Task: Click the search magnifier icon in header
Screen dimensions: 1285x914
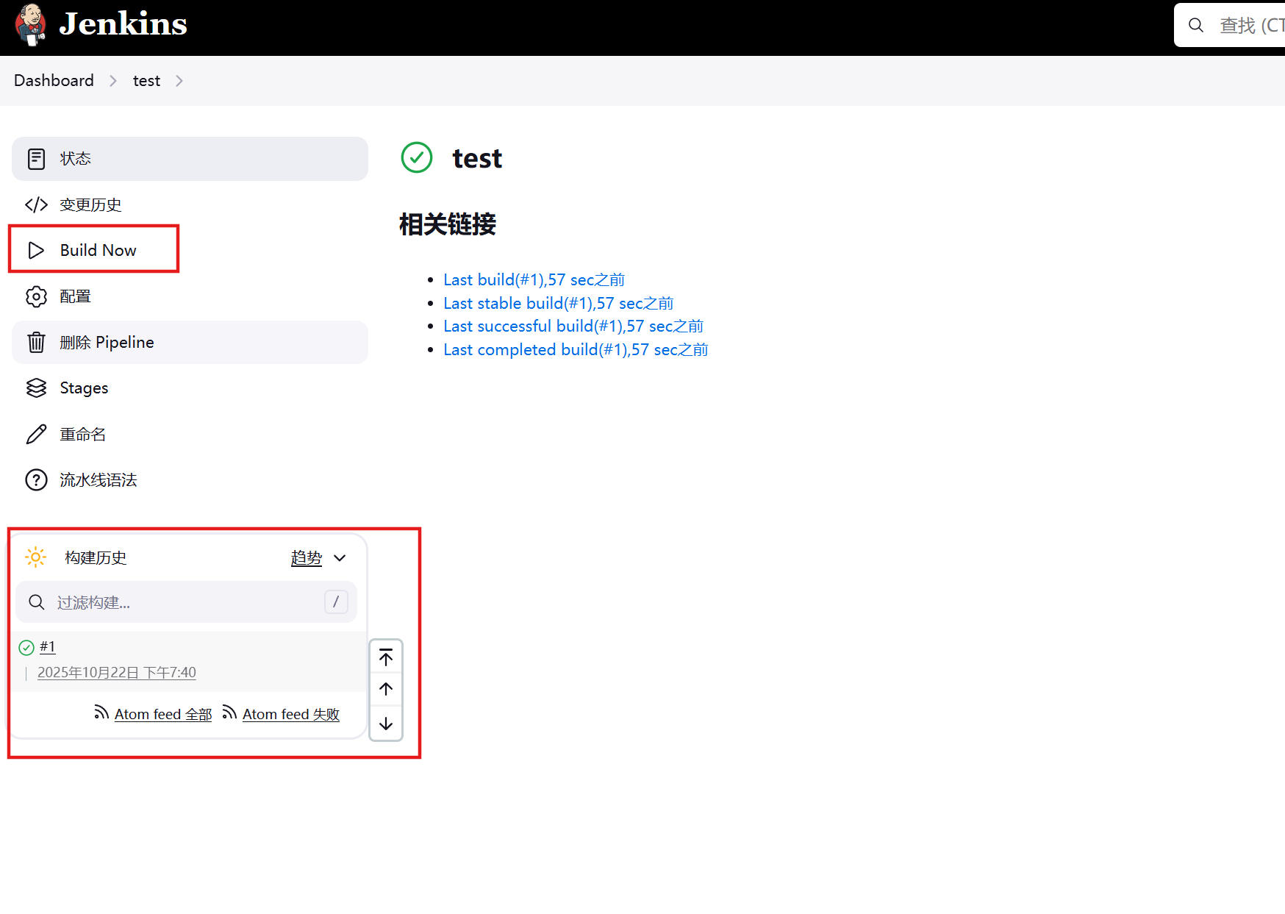Action: click(x=1196, y=25)
